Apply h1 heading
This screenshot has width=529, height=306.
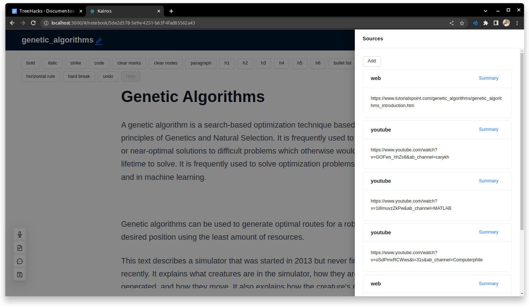[227, 63]
